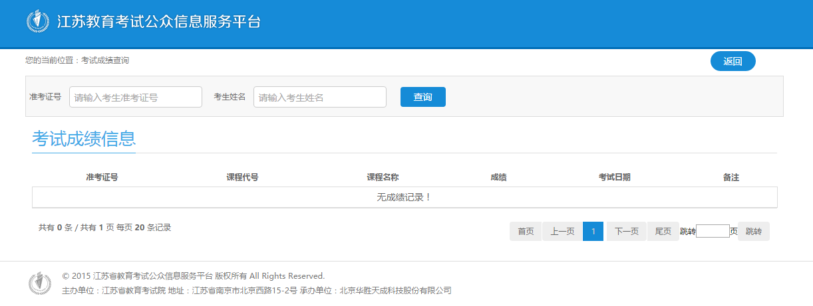Click the 考试日期 column header

pos(614,177)
